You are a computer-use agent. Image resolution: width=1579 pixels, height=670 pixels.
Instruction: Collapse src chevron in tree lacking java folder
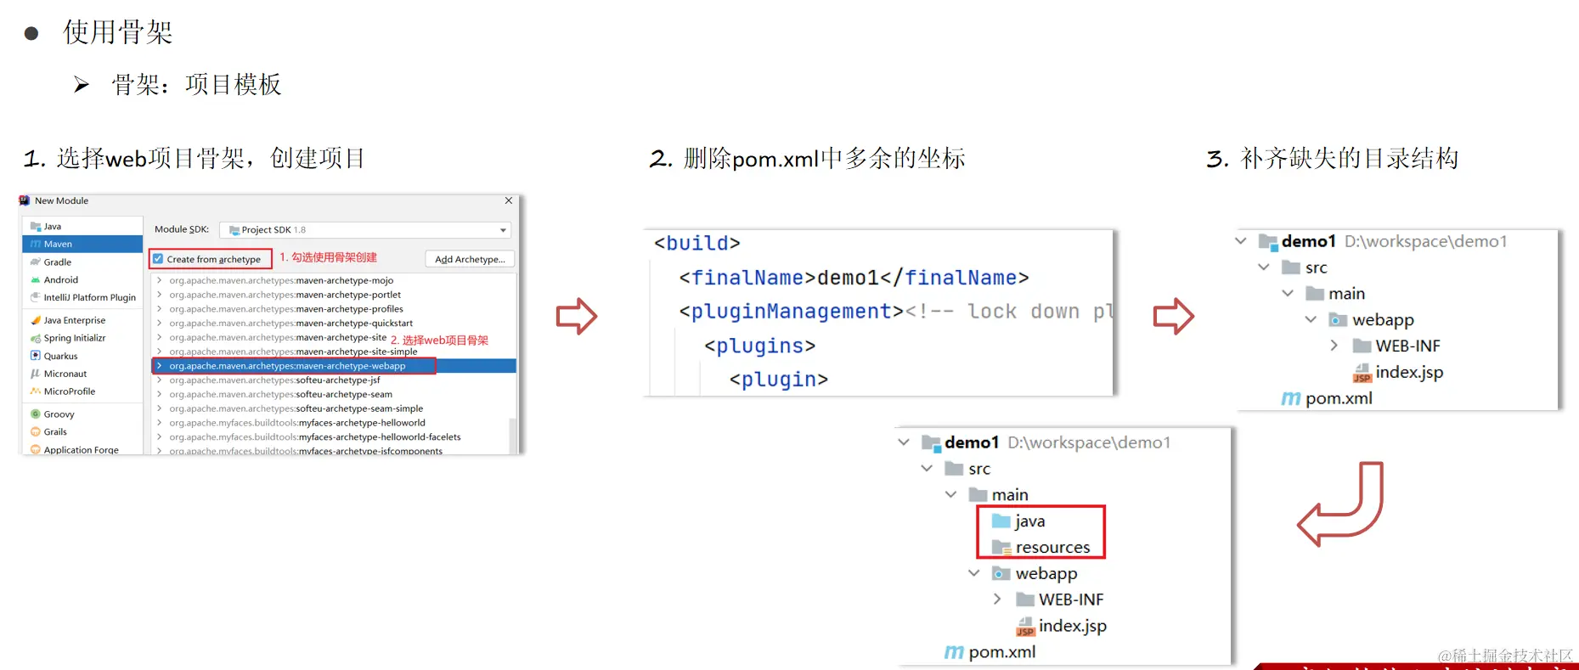pos(1264,267)
